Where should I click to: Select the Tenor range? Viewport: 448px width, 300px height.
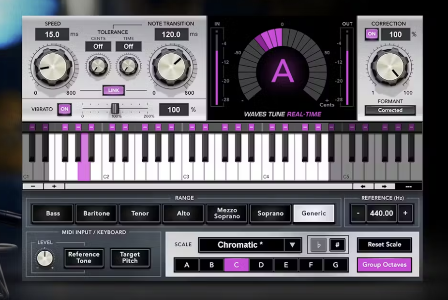point(140,214)
